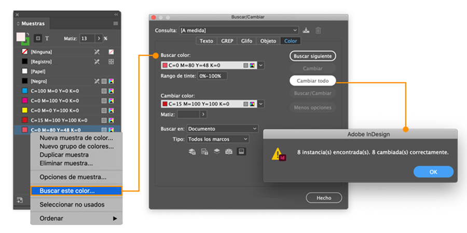This screenshot has height=233, width=467.
Task: Choose Eliminar muestra... from context menu
Action: (76, 163)
